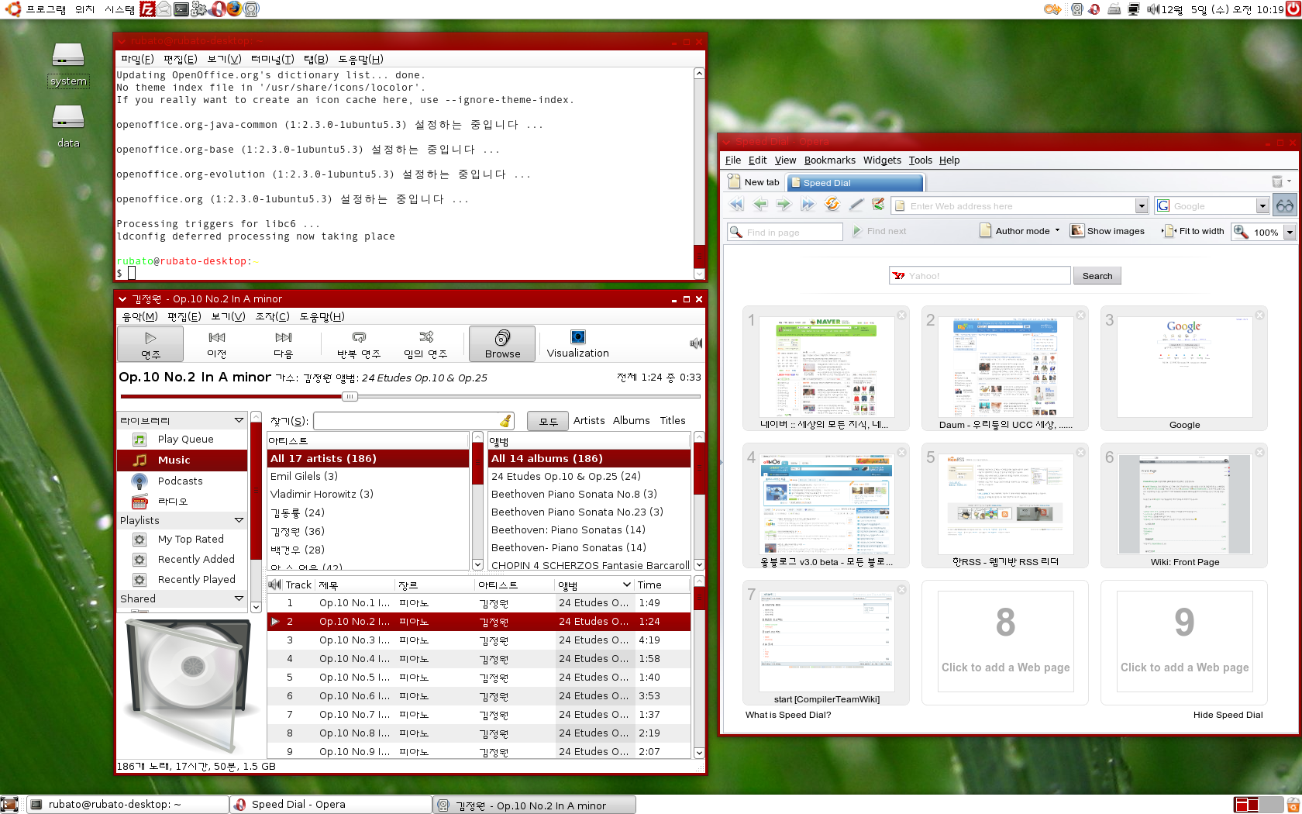Open network monitor tray icon
Screen dimensions: 1302x814
coord(1134,9)
